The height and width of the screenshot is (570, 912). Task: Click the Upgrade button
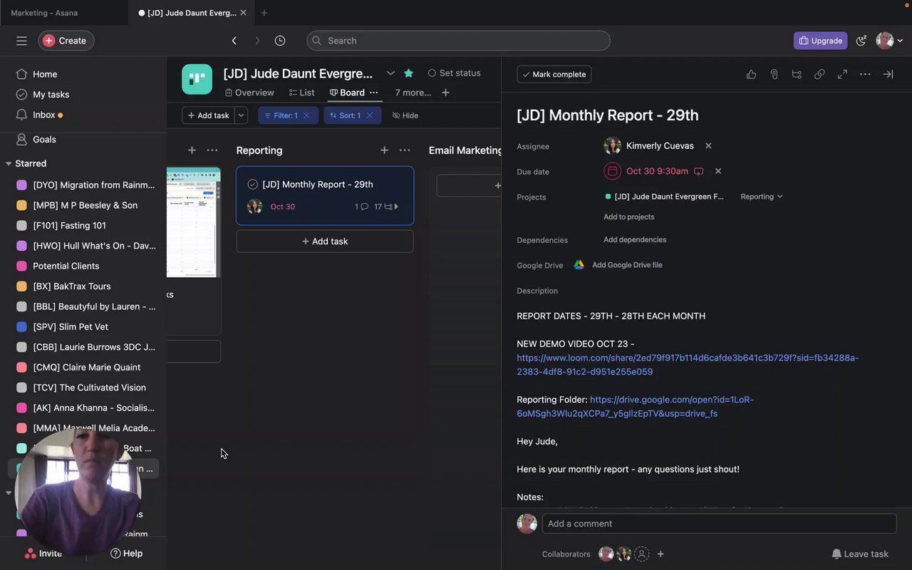click(820, 41)
